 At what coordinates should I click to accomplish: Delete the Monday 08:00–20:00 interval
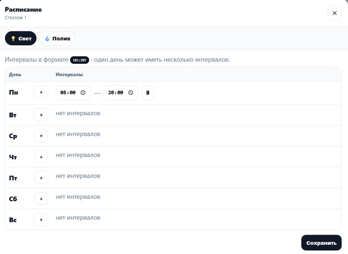pos(148,93)
